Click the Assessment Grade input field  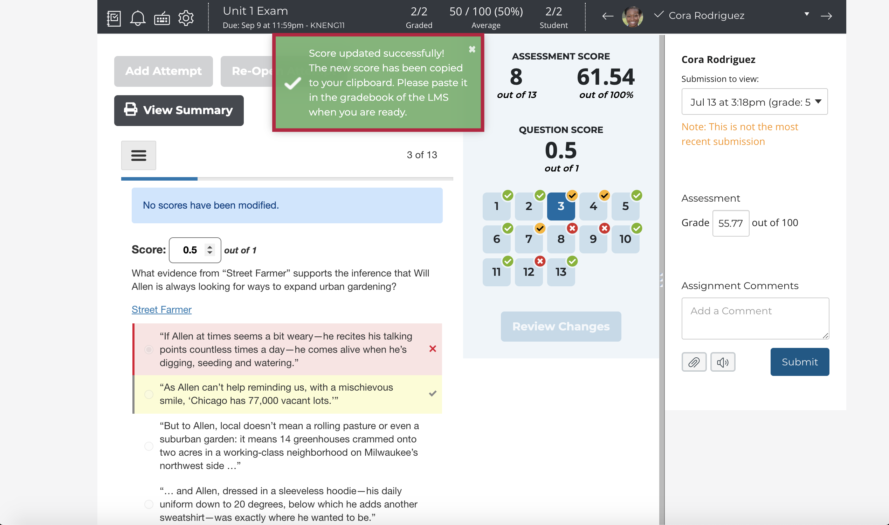click(x=730, y=223)
